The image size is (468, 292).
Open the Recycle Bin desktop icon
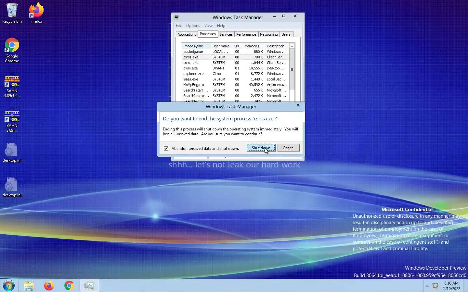coord(12,13)
